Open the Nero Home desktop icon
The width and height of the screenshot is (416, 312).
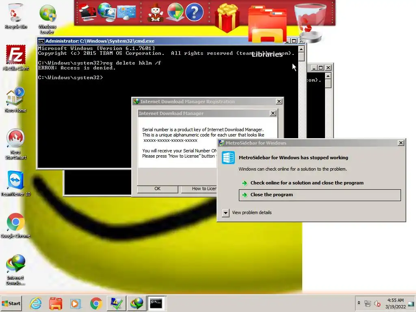(15, 100)
